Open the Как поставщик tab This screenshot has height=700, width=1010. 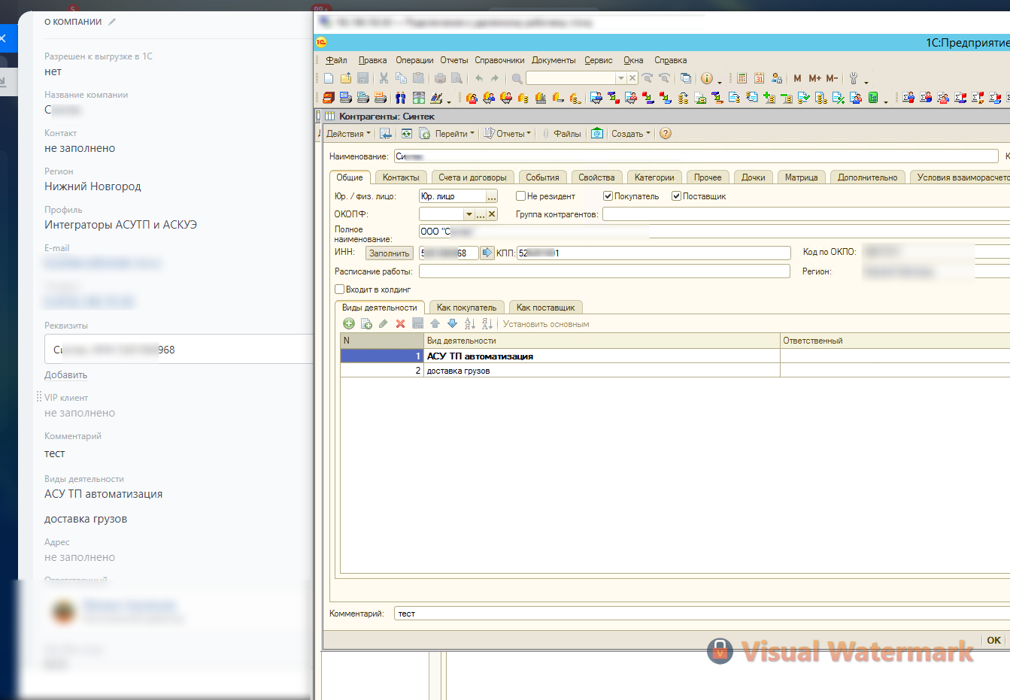(545, 308)
